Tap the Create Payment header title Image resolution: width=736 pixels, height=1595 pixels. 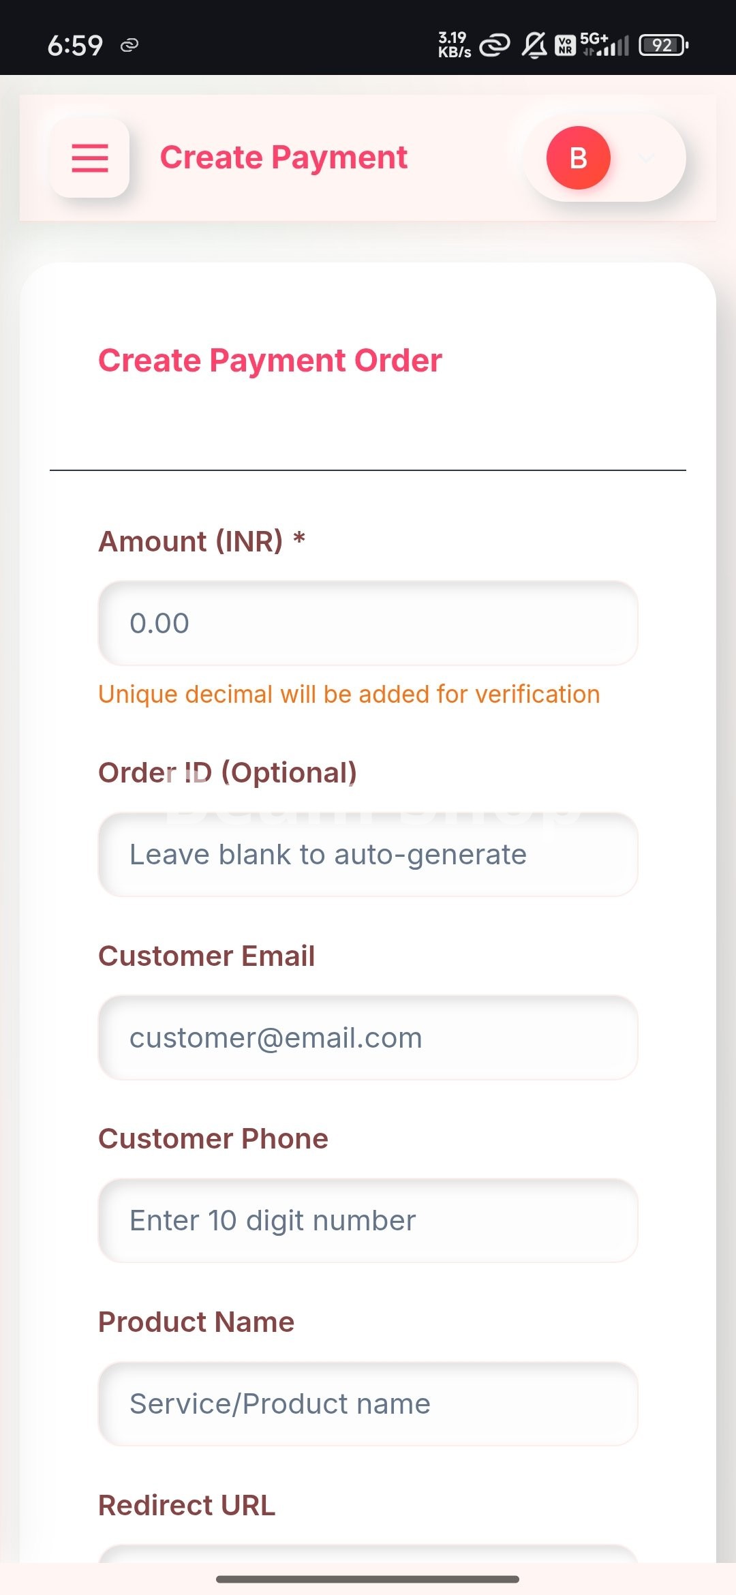coord(283,157)
